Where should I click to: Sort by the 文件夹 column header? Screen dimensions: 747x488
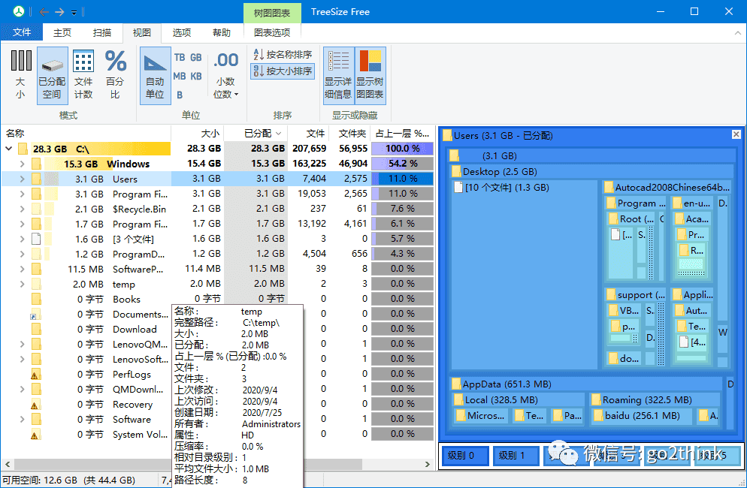[x=349, y=134]
